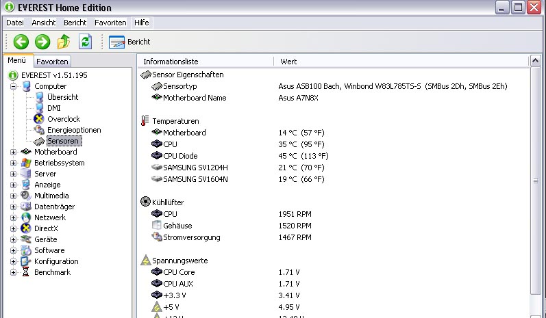The width and height of the screenshot is (546, 318).
Task: Click the Wert column header
Action: [x=401, y=62]
